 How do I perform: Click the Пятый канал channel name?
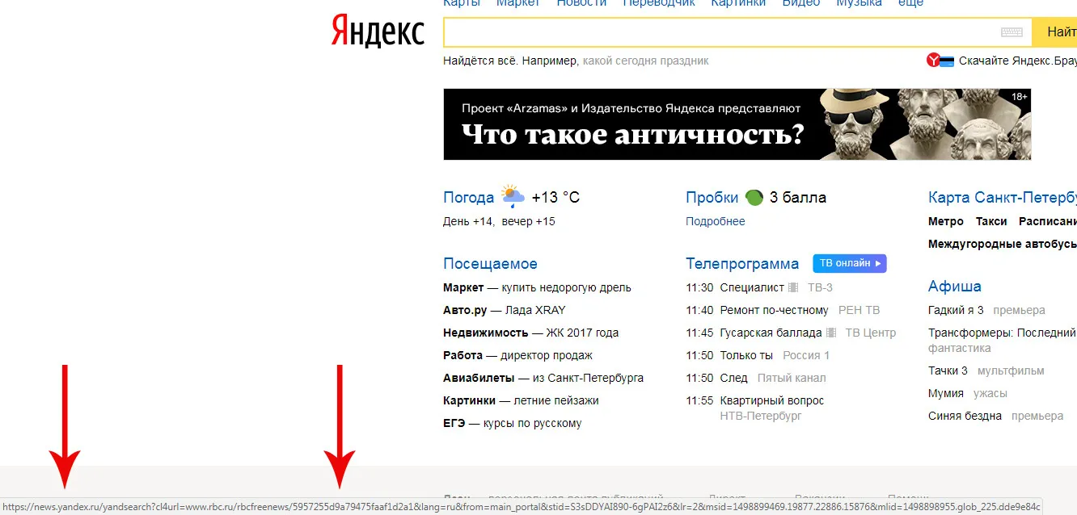point(792,378)
